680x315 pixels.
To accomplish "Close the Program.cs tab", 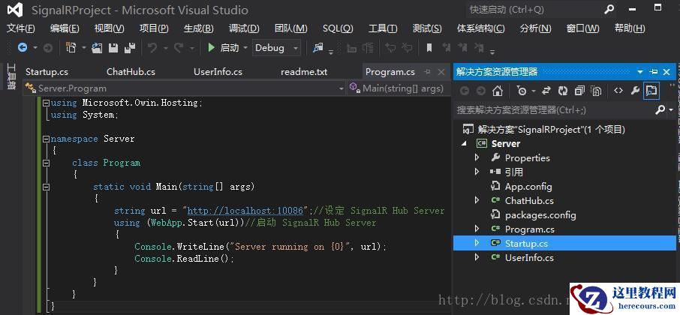I will pos(441,72).
